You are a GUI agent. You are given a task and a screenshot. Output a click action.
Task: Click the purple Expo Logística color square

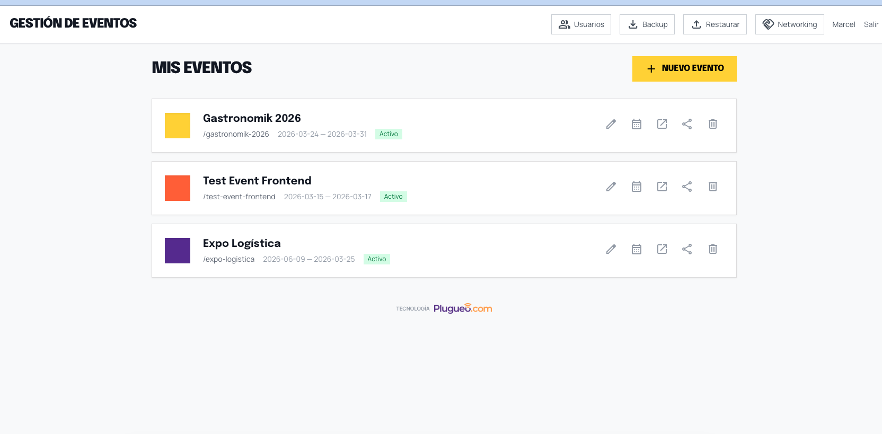tap(178, 251)
